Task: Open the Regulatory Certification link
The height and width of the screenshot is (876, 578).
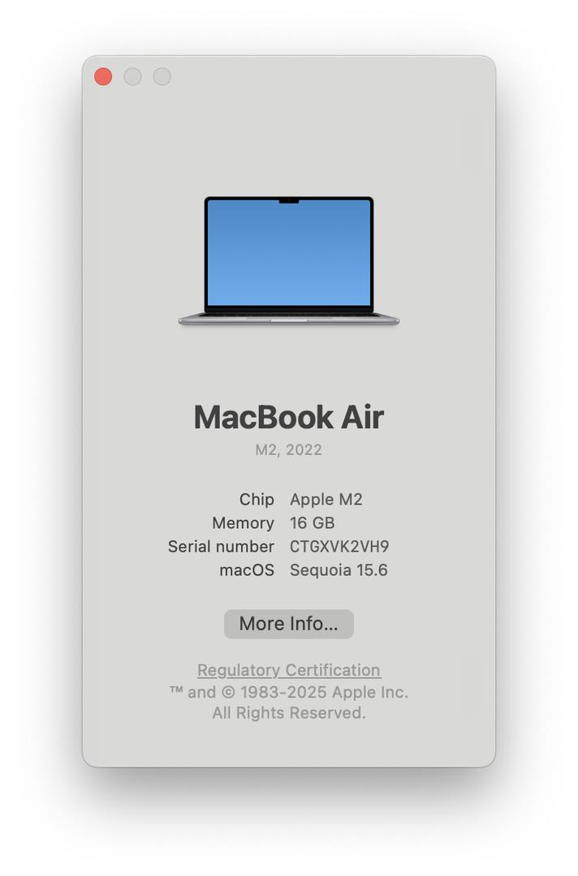Action: (x=288, y=670)
